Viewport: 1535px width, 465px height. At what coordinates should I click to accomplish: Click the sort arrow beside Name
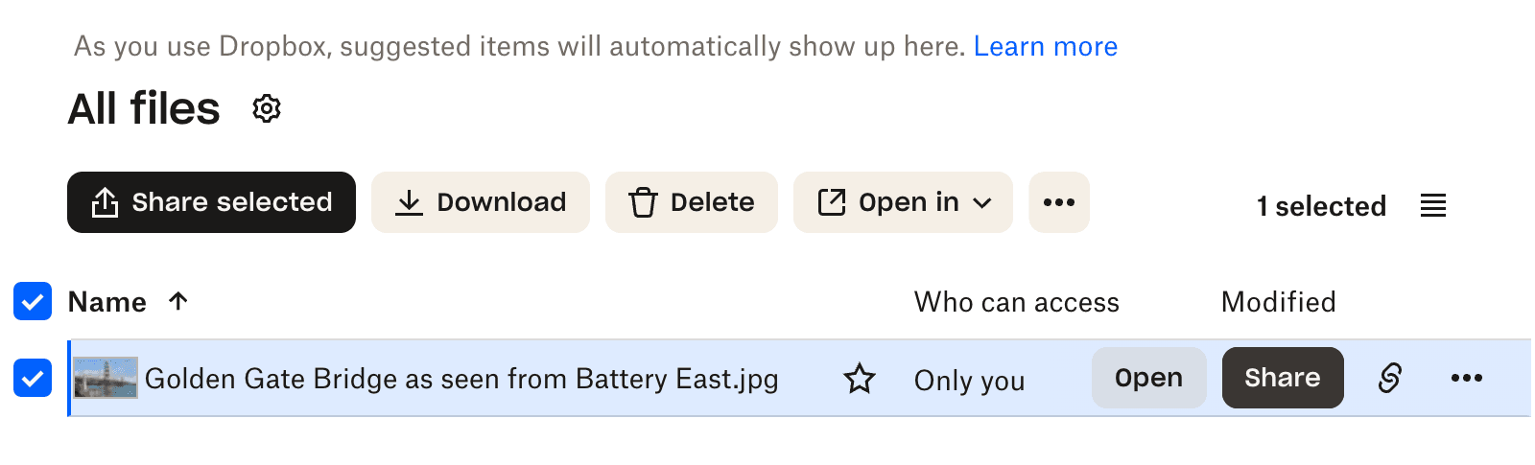point(178,301)
